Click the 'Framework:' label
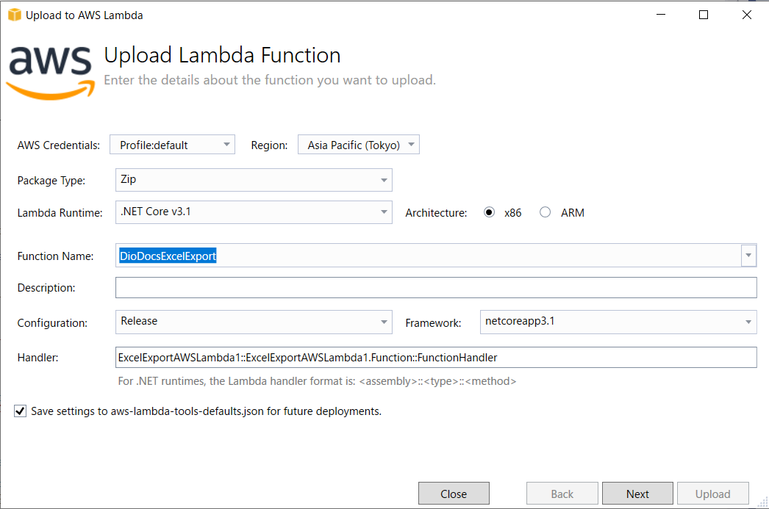Image resolution: width=769 pixels, height=509 pixels. (x=433, y=323)
